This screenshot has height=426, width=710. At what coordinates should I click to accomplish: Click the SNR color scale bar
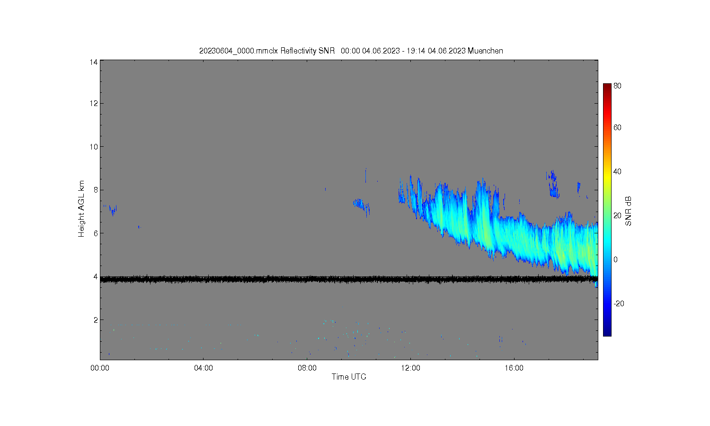(x=607, y=210)
